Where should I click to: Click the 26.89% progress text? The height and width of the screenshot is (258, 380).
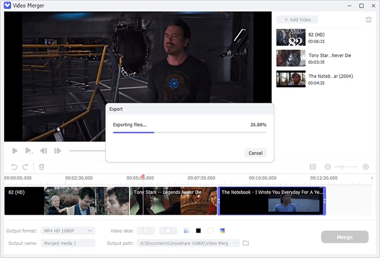[x=258, y=125]
